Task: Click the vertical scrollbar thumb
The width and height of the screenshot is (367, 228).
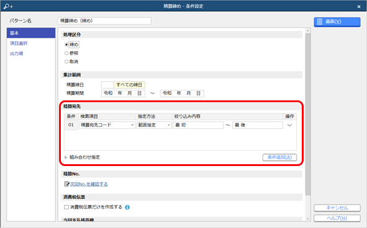Action: 308,115
